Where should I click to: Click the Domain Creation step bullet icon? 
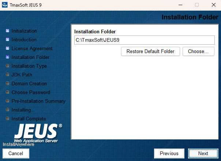click(7, 83)
